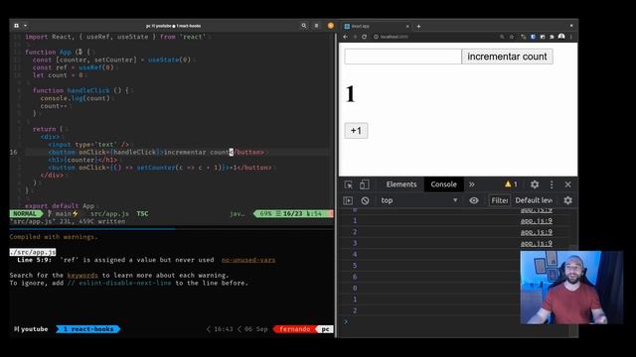This screenshot has height=357, width=636.
Task: Click the 'Compiled with warnings.' terminal message
Action: tap(54, 237)
